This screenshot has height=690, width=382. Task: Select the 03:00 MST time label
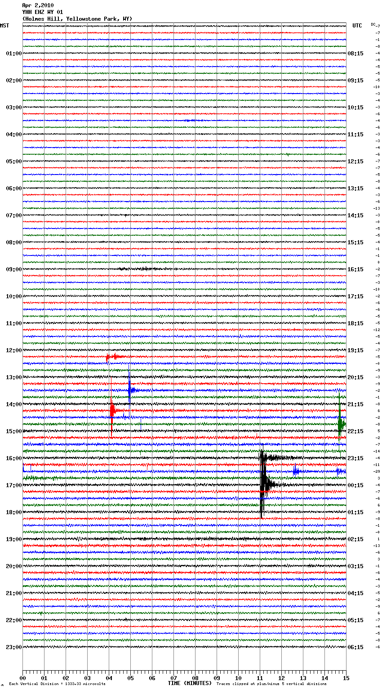click(14, 108)
